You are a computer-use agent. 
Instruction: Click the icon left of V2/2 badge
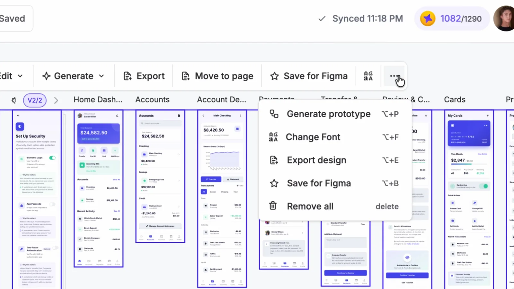pyautogui.click(x=14, y=101)
